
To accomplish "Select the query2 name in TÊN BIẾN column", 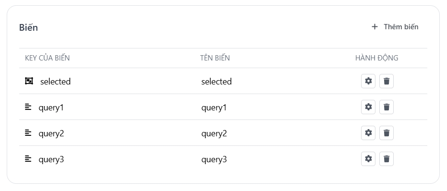I will coord(214,134).
